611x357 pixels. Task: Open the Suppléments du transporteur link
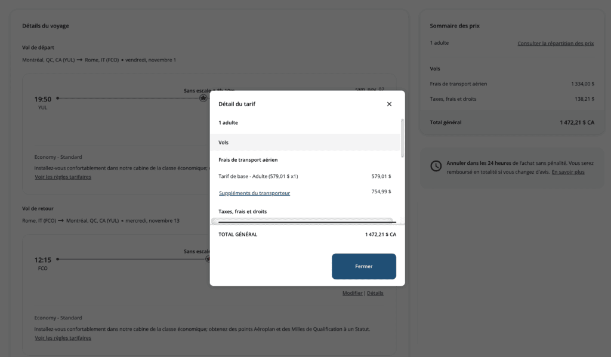254,193
